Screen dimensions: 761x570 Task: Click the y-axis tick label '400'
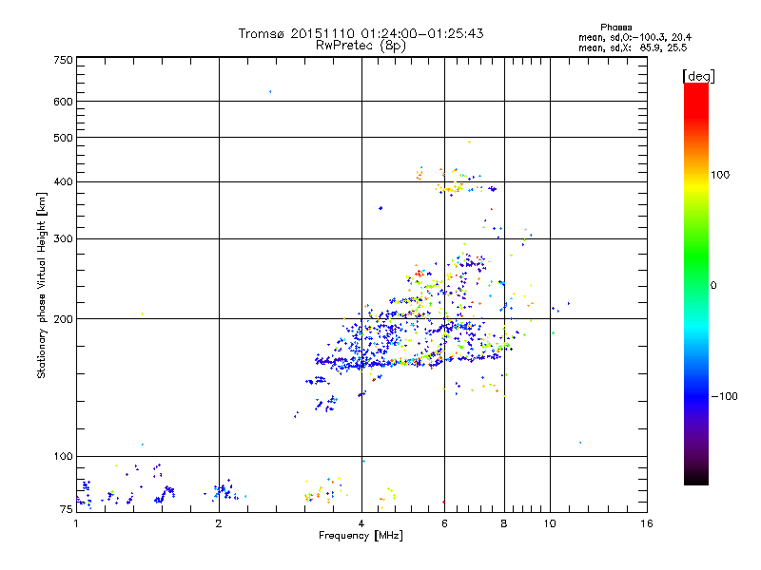(63, 182)
